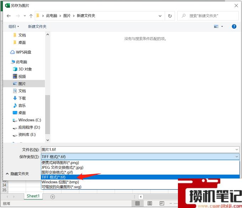Viewport: 242px width, 208px height.
Task: Expand the address bar history dropdown
Action: [x=160, y=16]
